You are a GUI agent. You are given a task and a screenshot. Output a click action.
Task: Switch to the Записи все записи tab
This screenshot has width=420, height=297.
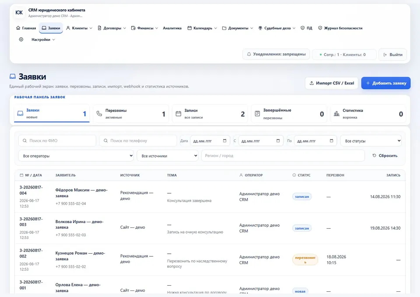point(210,114)
